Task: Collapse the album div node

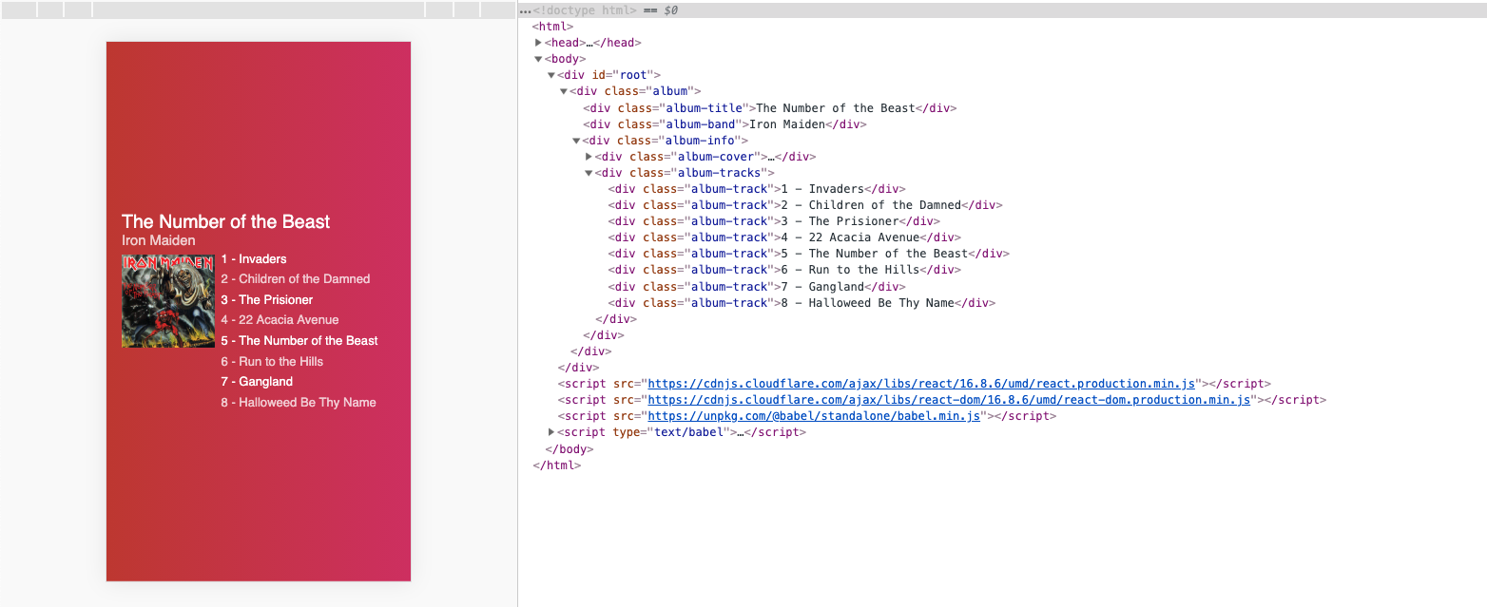Action: (564, 91)
